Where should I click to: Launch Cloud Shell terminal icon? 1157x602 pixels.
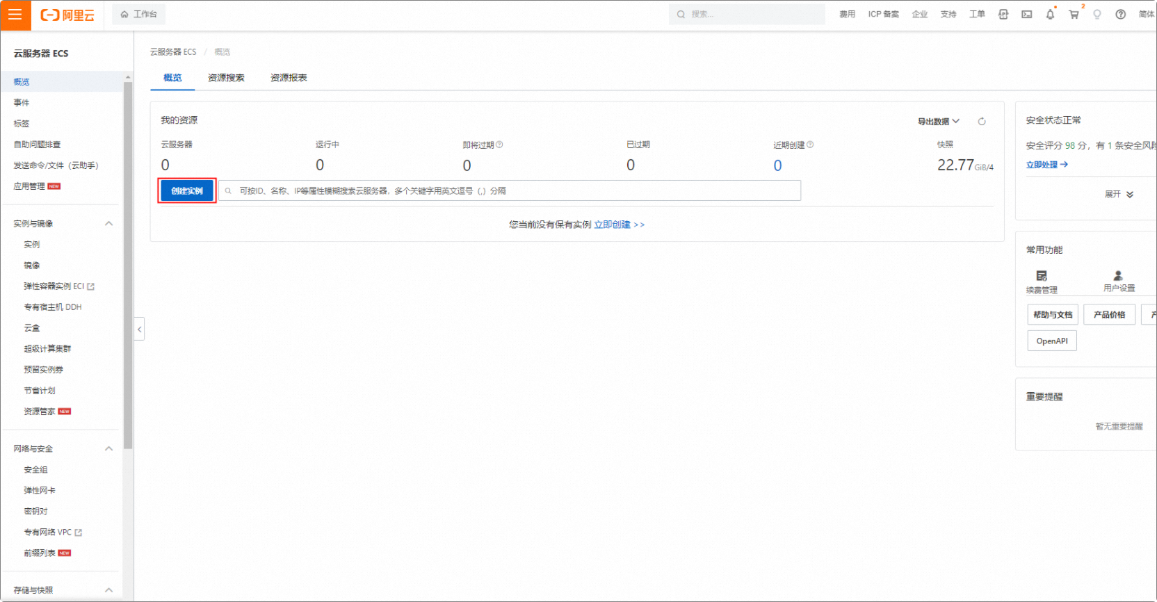1027,14
